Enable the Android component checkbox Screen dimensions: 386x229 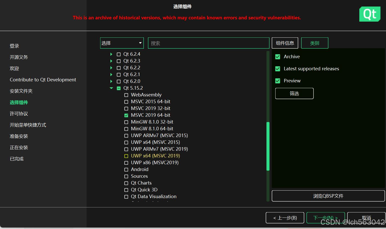click(126, 169)
